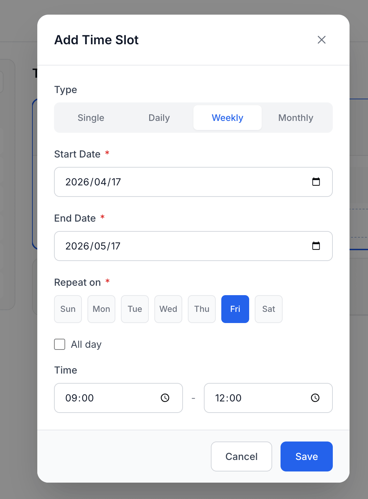Click the clock icon beside the 12:00 time
Viewport: 368px width, 499px height.
(315, 398)
